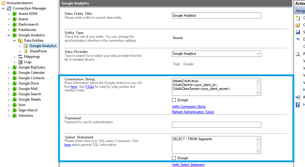The height and width of the screenshot is (167, 305).
Task: Tick the Encrypt checkbox below Select Statement
Action: [174, 158]
